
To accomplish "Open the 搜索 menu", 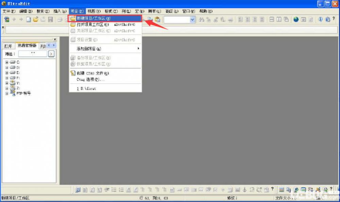I will click(x=43, y=11).
